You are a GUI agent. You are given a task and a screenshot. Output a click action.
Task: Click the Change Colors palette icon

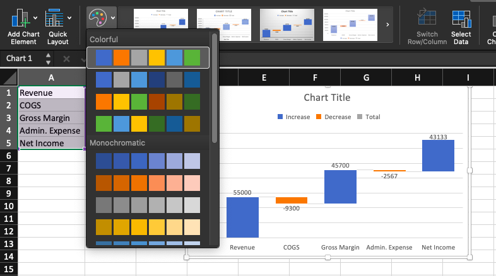point(97,17)
